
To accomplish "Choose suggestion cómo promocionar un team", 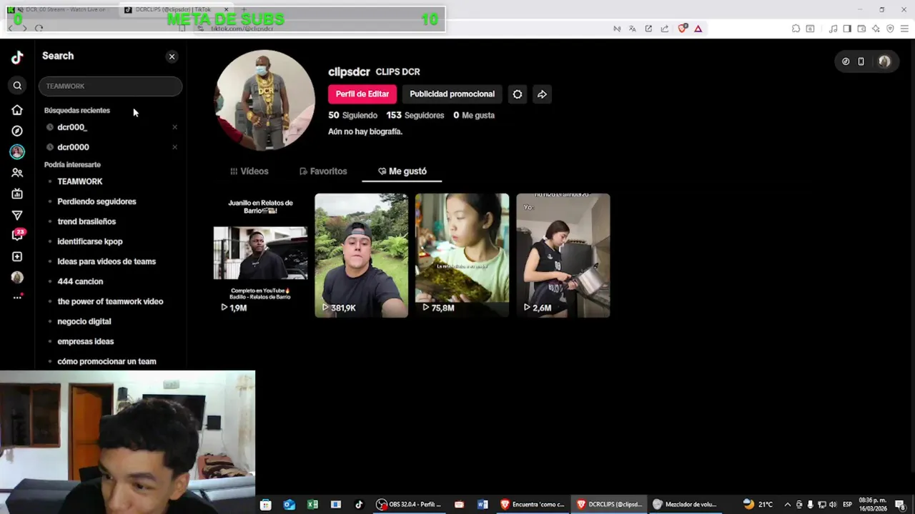I will (x=107, y=361).
